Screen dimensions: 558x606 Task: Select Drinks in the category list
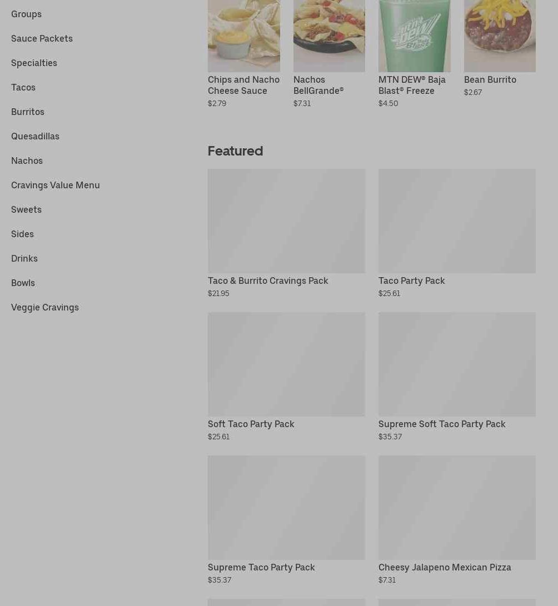coord(24,258)
